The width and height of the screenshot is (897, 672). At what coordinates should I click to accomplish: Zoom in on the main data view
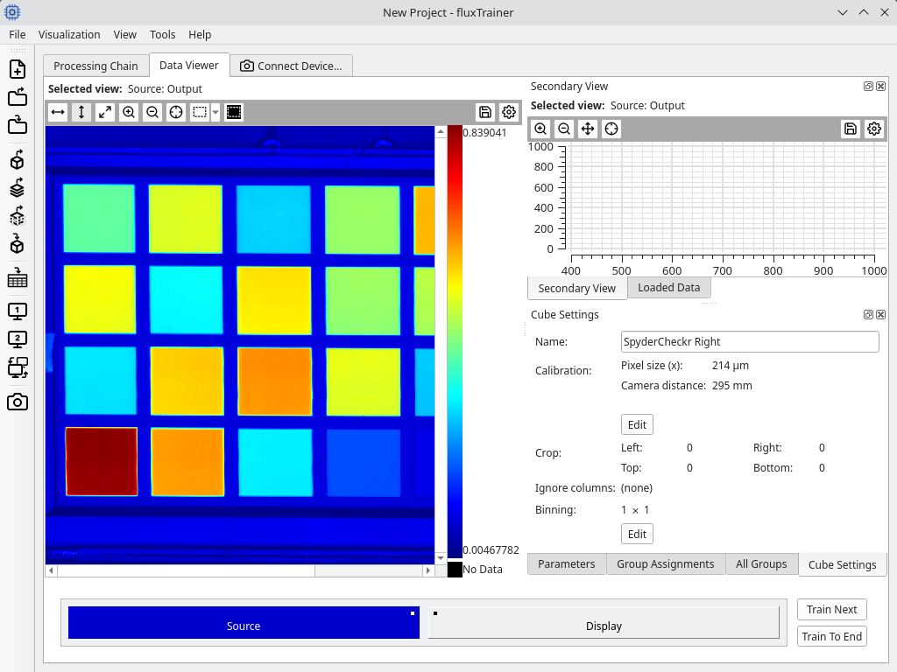click(129, 112)
